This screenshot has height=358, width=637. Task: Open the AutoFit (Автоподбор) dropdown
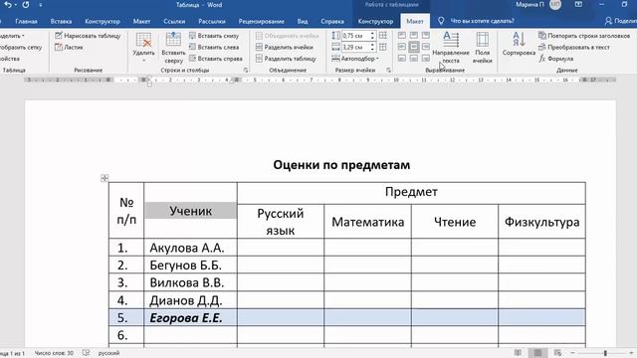coord(355,59)
